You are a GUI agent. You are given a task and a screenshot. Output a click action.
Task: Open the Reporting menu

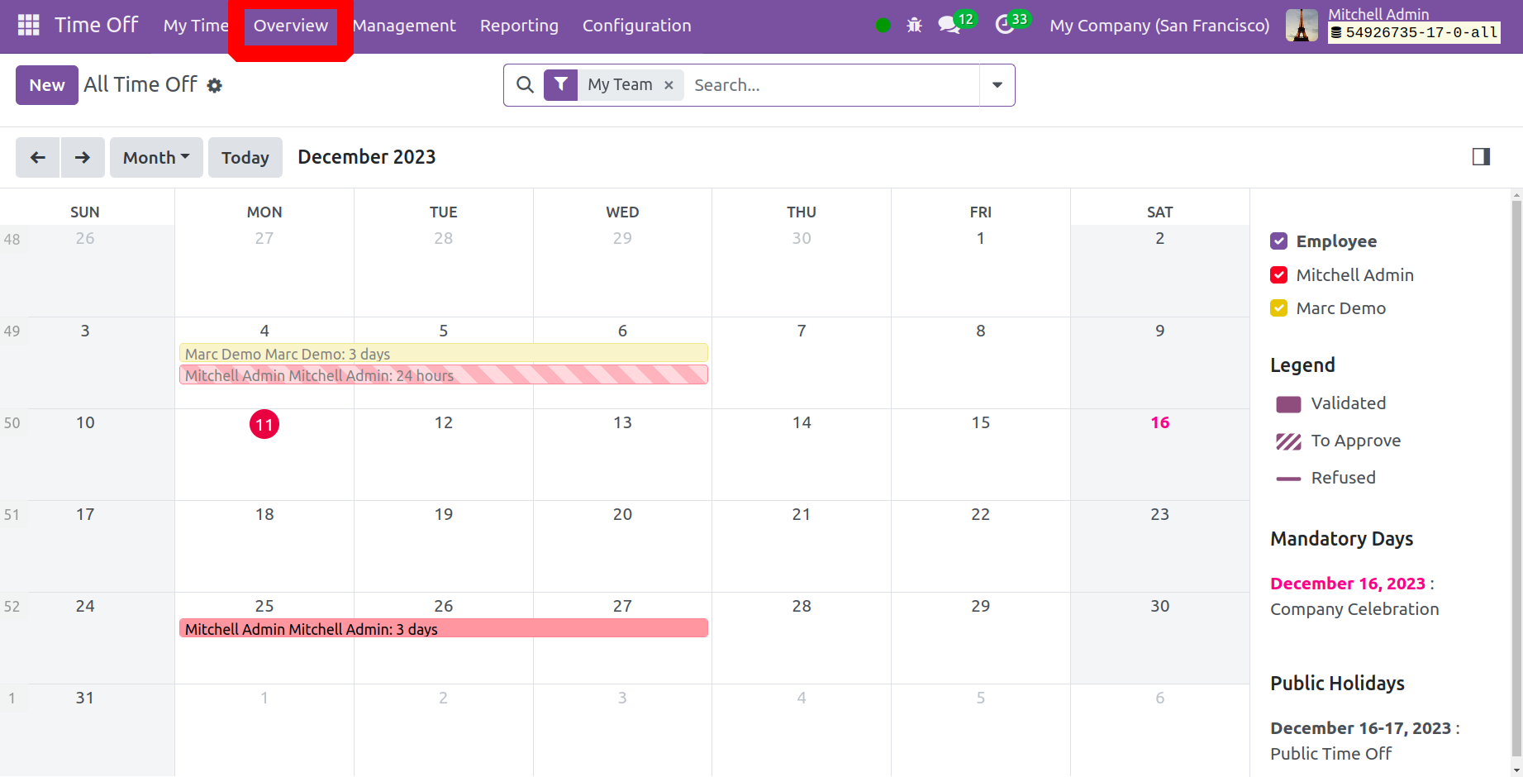(x=519, y=26)
